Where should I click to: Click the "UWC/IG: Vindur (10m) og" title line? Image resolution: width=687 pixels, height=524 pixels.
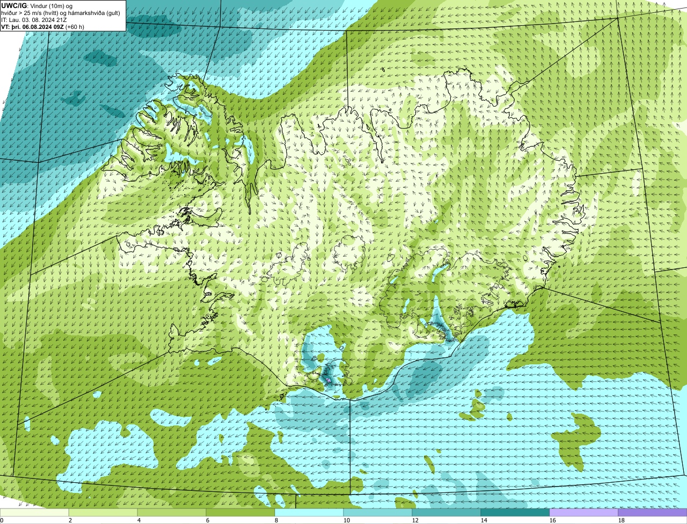37,5
